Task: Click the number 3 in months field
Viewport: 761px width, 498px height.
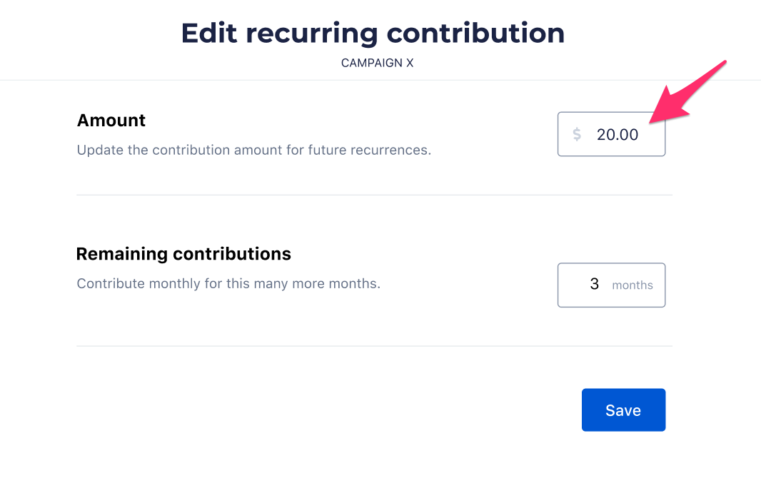Action: click(595, 285)
